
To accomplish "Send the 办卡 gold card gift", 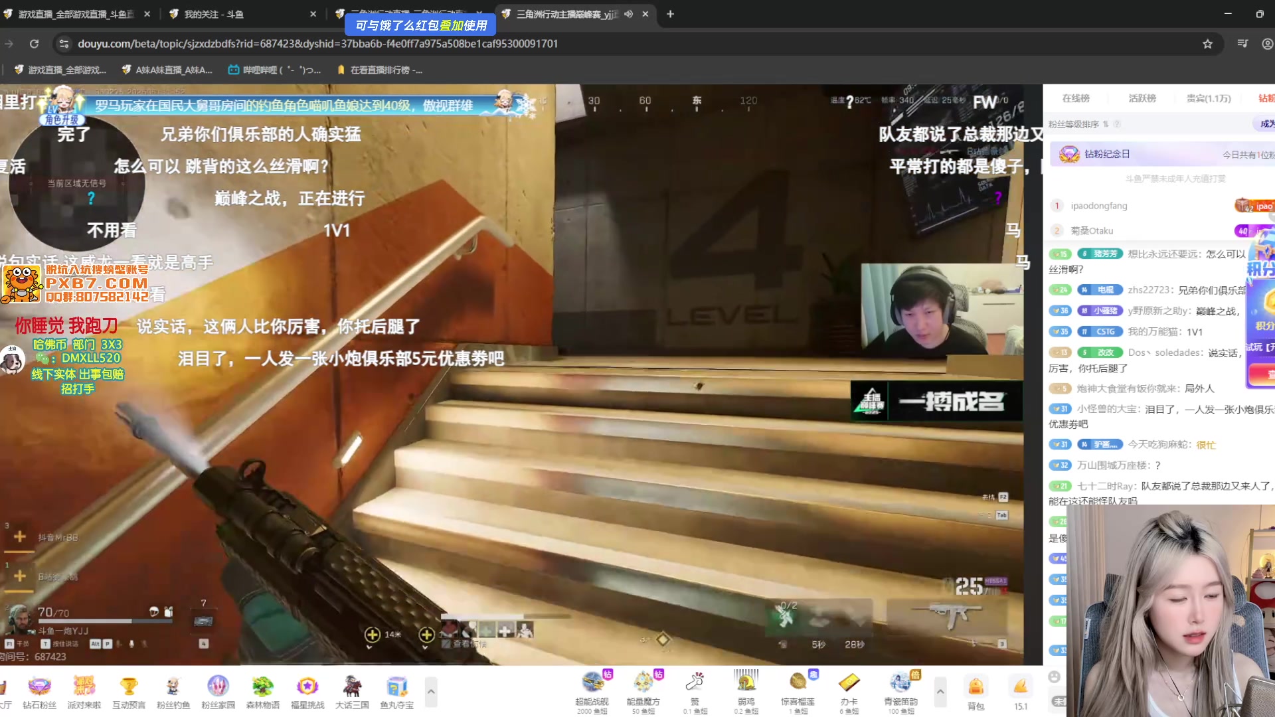I will click(x=849, y=691).
